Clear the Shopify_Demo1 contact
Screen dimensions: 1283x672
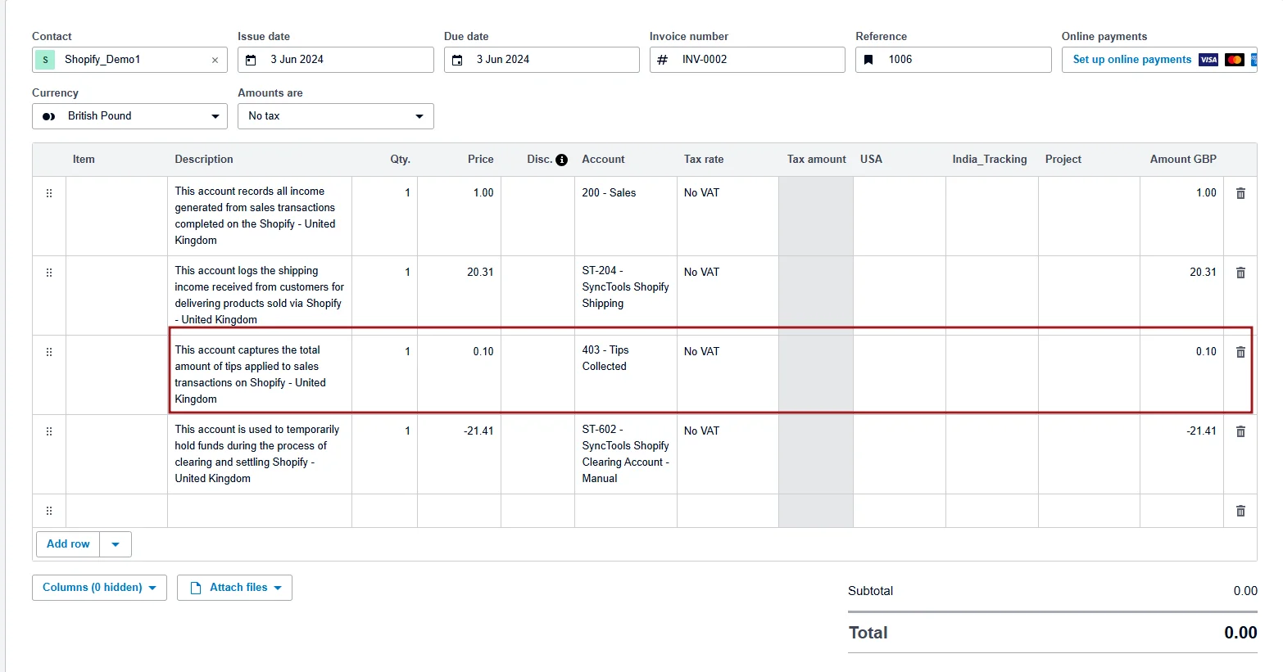(x=215, y=60)
